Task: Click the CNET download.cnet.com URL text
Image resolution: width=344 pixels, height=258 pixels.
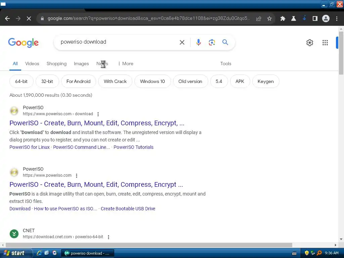Action: (63, 237)
